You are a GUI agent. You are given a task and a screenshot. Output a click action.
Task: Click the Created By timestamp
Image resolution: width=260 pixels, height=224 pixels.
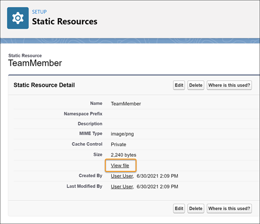(x=158, y=176)
